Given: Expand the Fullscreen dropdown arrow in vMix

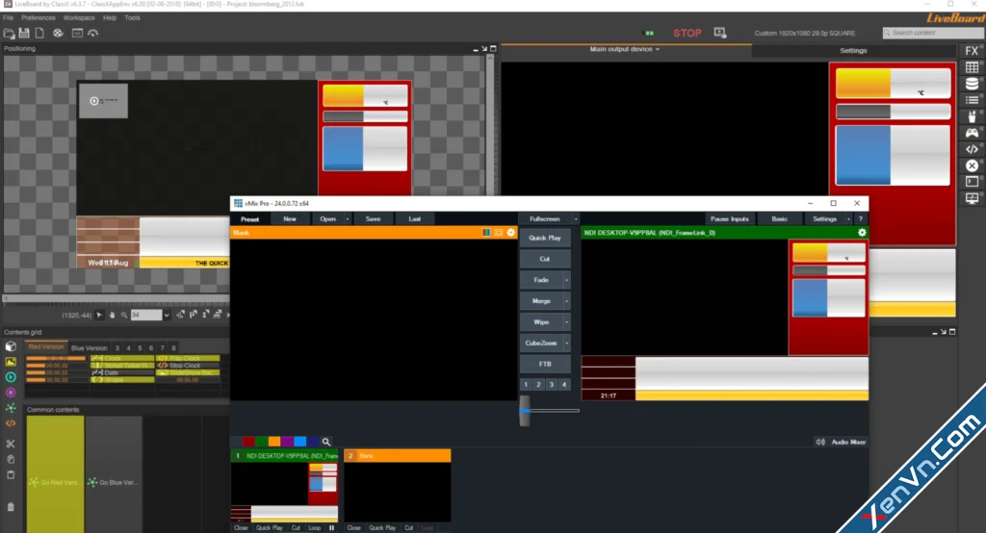Looking at the screenshot, I should point(576,218).
